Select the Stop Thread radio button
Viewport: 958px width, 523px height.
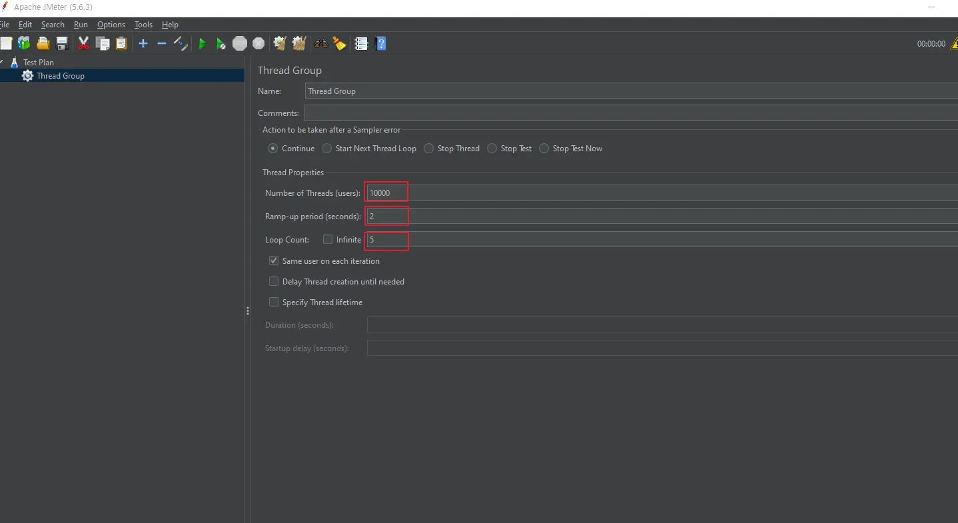428,149
